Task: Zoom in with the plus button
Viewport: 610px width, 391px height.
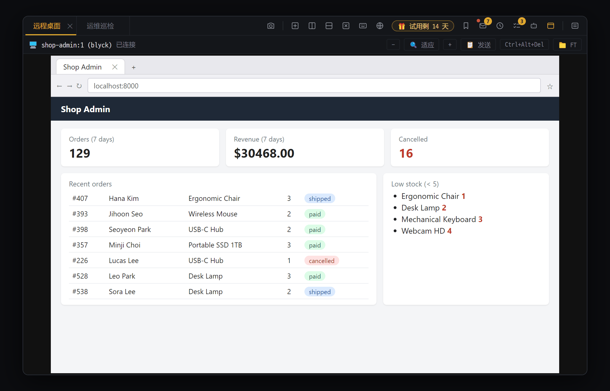Action: tap(450, 45)
